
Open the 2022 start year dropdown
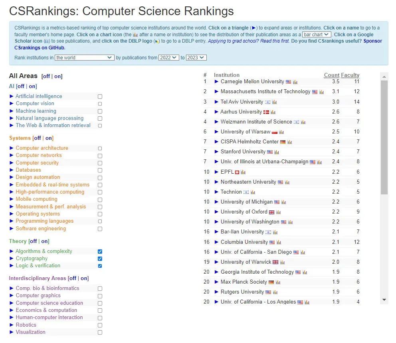[168, 58]
